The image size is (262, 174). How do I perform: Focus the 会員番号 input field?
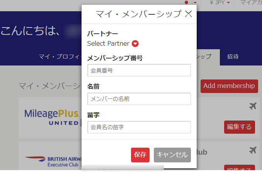pyautogui.click(x=139, y=71)
